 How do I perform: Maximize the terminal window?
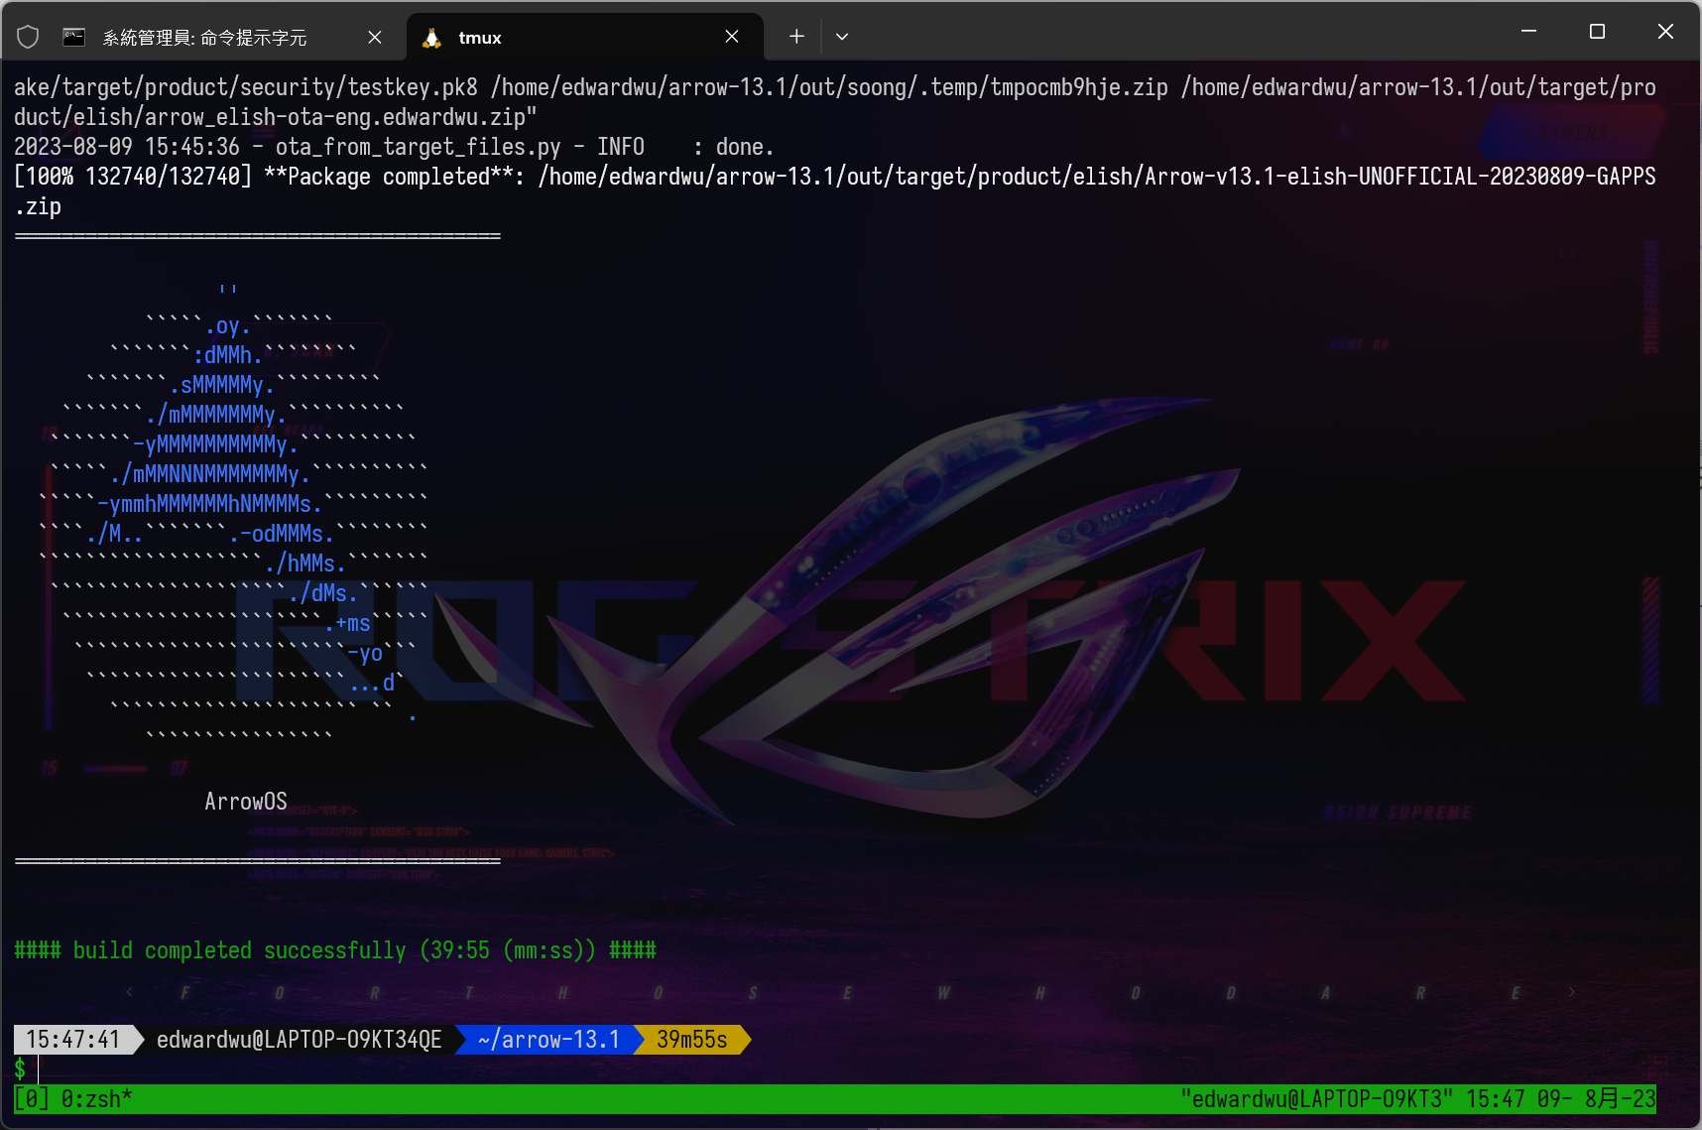click(x=1597, y=32)
